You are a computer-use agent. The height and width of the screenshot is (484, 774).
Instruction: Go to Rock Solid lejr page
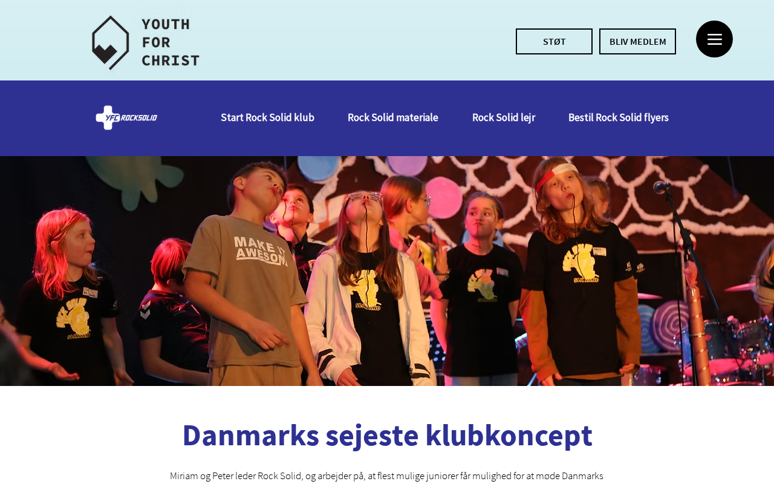(504, 117)
